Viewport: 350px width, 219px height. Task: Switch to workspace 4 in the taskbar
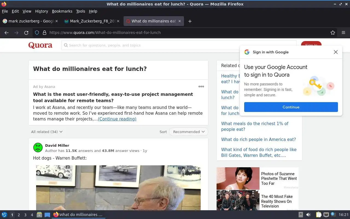(x=32, y=215)
